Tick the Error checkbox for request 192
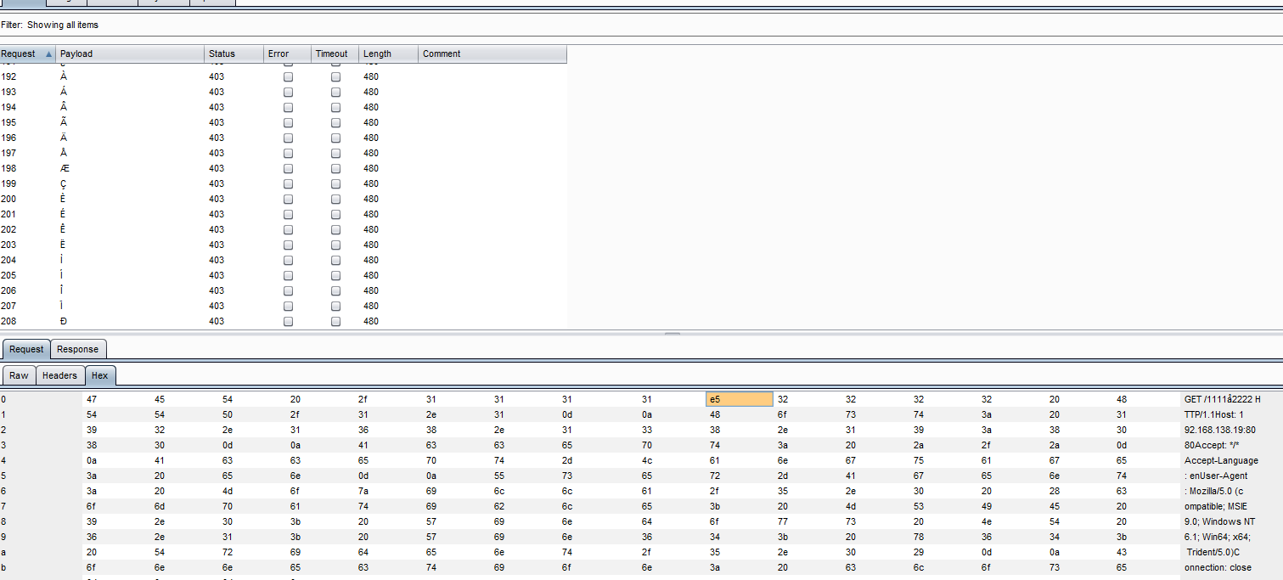Viewport: 1283px width, 580px height. (x=288, y=76)
